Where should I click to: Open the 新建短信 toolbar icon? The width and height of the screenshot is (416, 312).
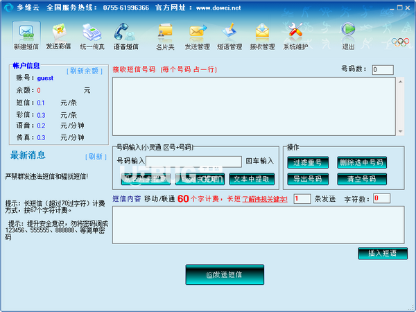click(26, 36)
